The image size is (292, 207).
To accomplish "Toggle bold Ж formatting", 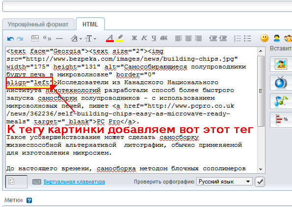I will click(134, 38).
